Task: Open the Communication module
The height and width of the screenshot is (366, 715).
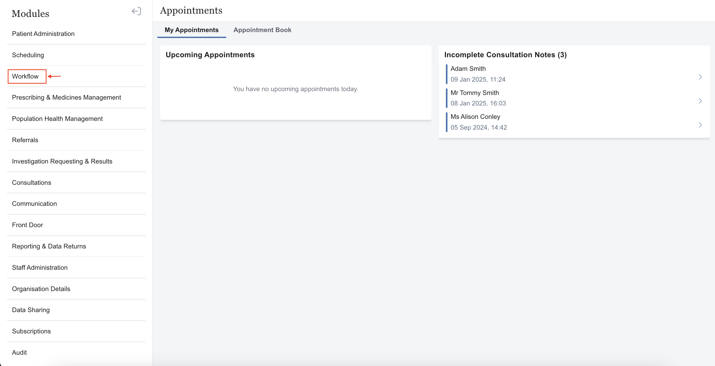Action: (x=34, y=204)
